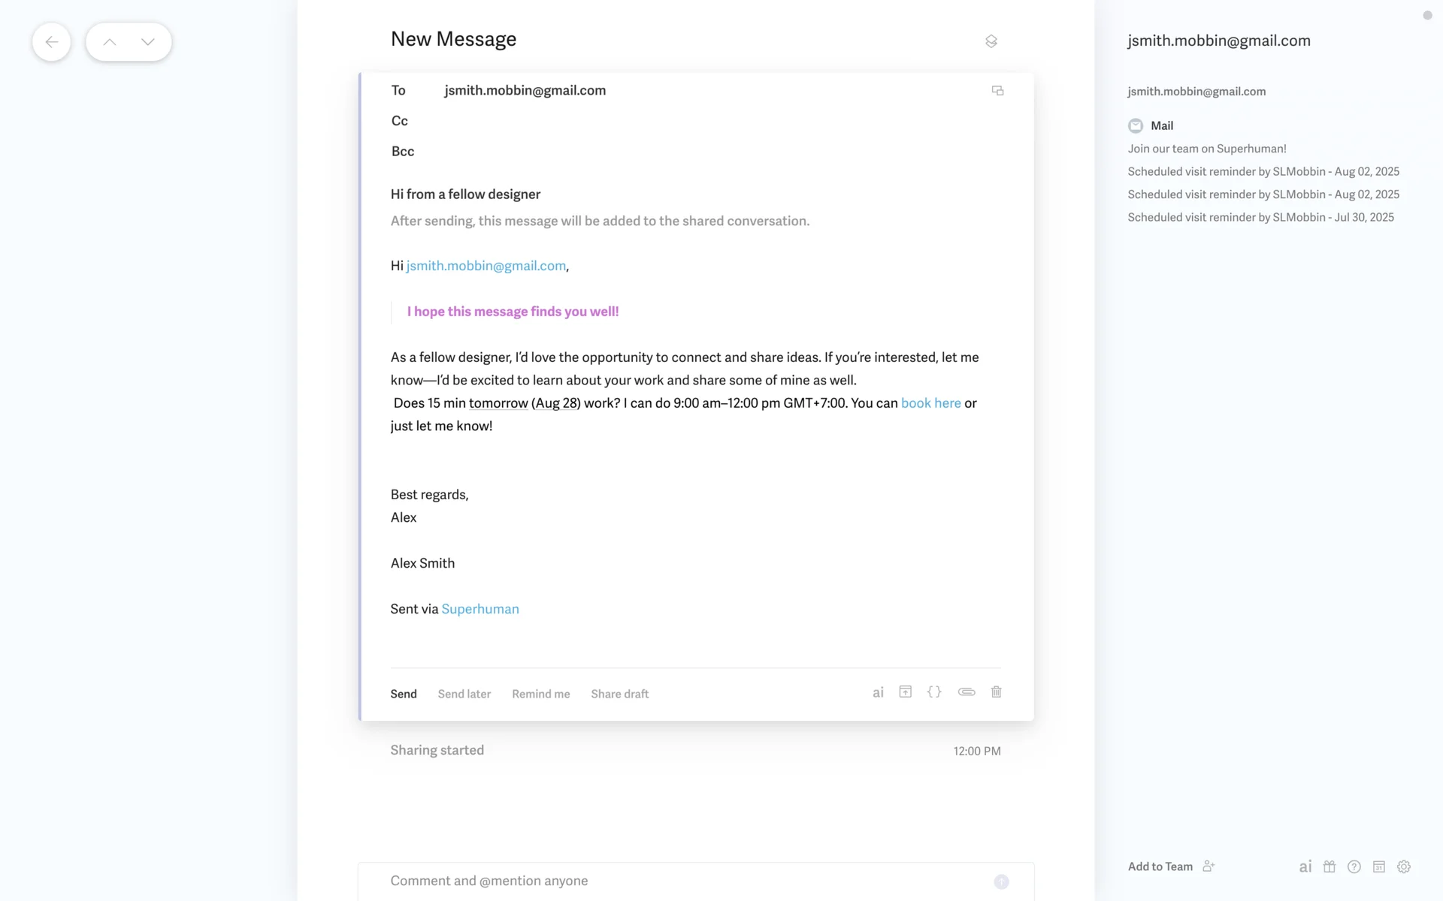
Task: Click the layers icon beside New Message
Action: click(991, 41)
